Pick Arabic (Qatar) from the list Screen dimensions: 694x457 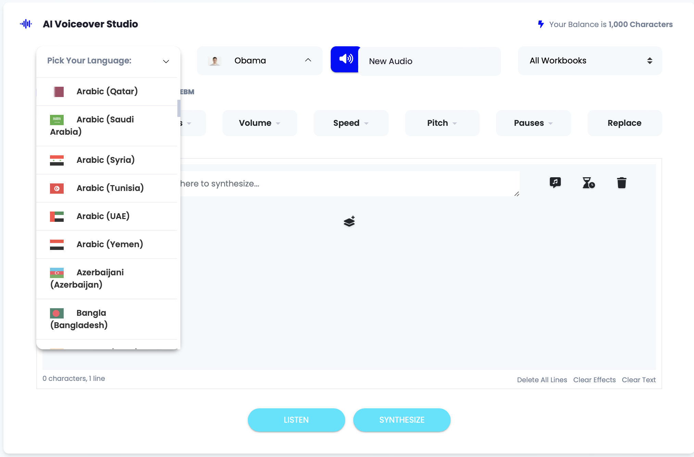107,91
